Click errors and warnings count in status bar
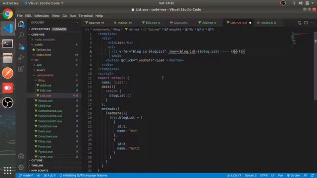Screen dimensions: 317x178 point(50,176)
